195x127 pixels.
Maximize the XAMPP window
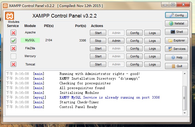tap(173, 5)
